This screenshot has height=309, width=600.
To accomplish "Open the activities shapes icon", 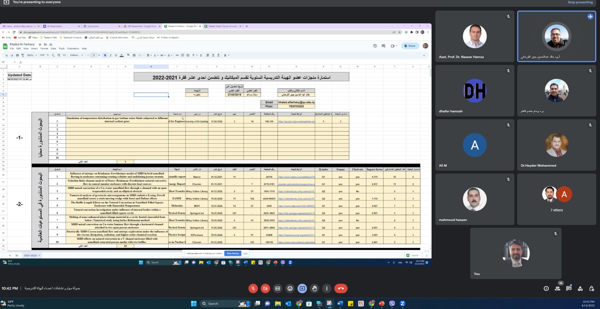I will pyautogui.click(x=580, y=288).
